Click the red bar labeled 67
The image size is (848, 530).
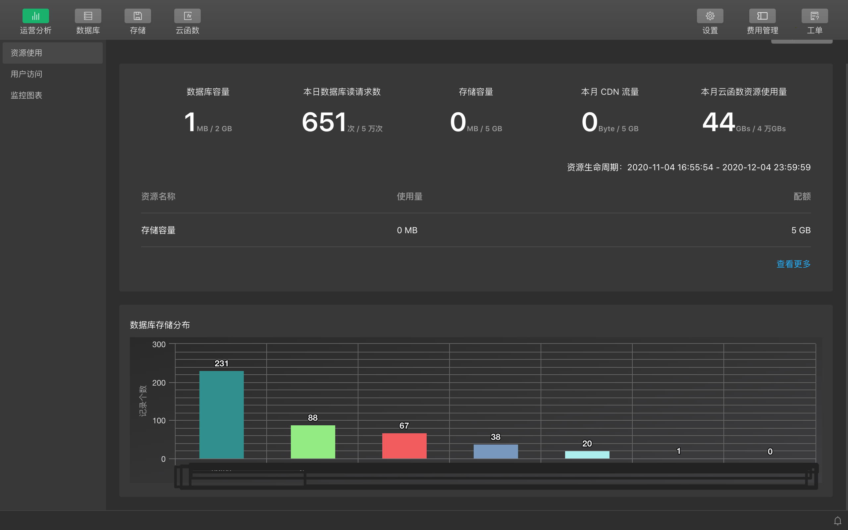[x=404, y=446]
